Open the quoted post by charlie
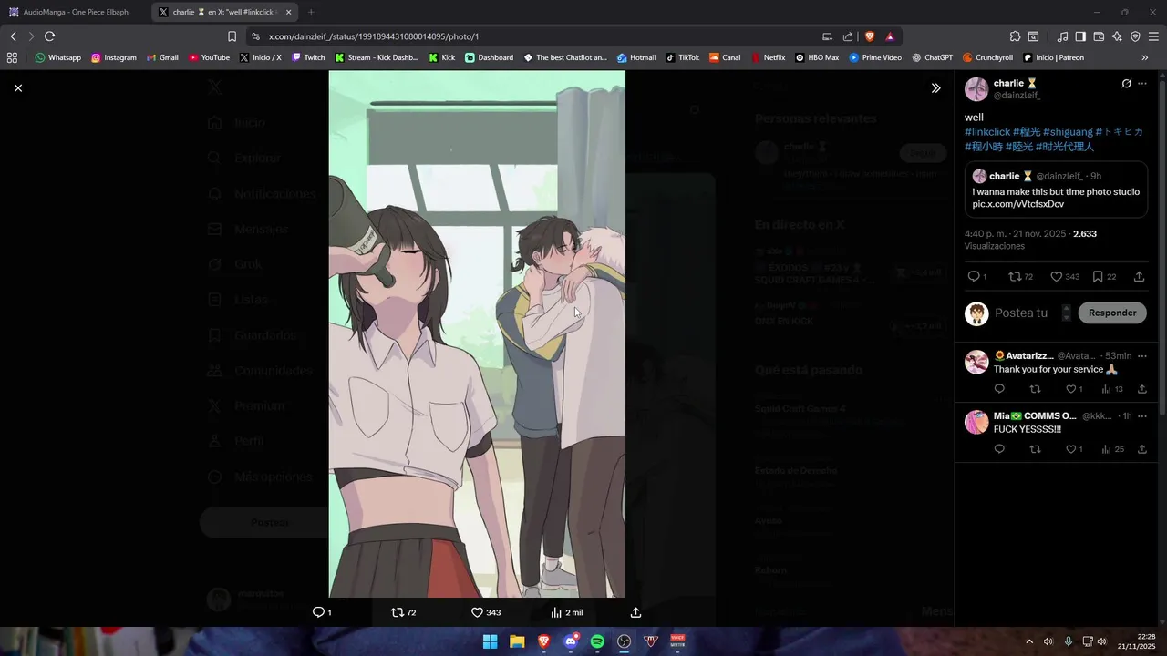Viewport: 1167px width, 656px height. (x=1056, y=190)
